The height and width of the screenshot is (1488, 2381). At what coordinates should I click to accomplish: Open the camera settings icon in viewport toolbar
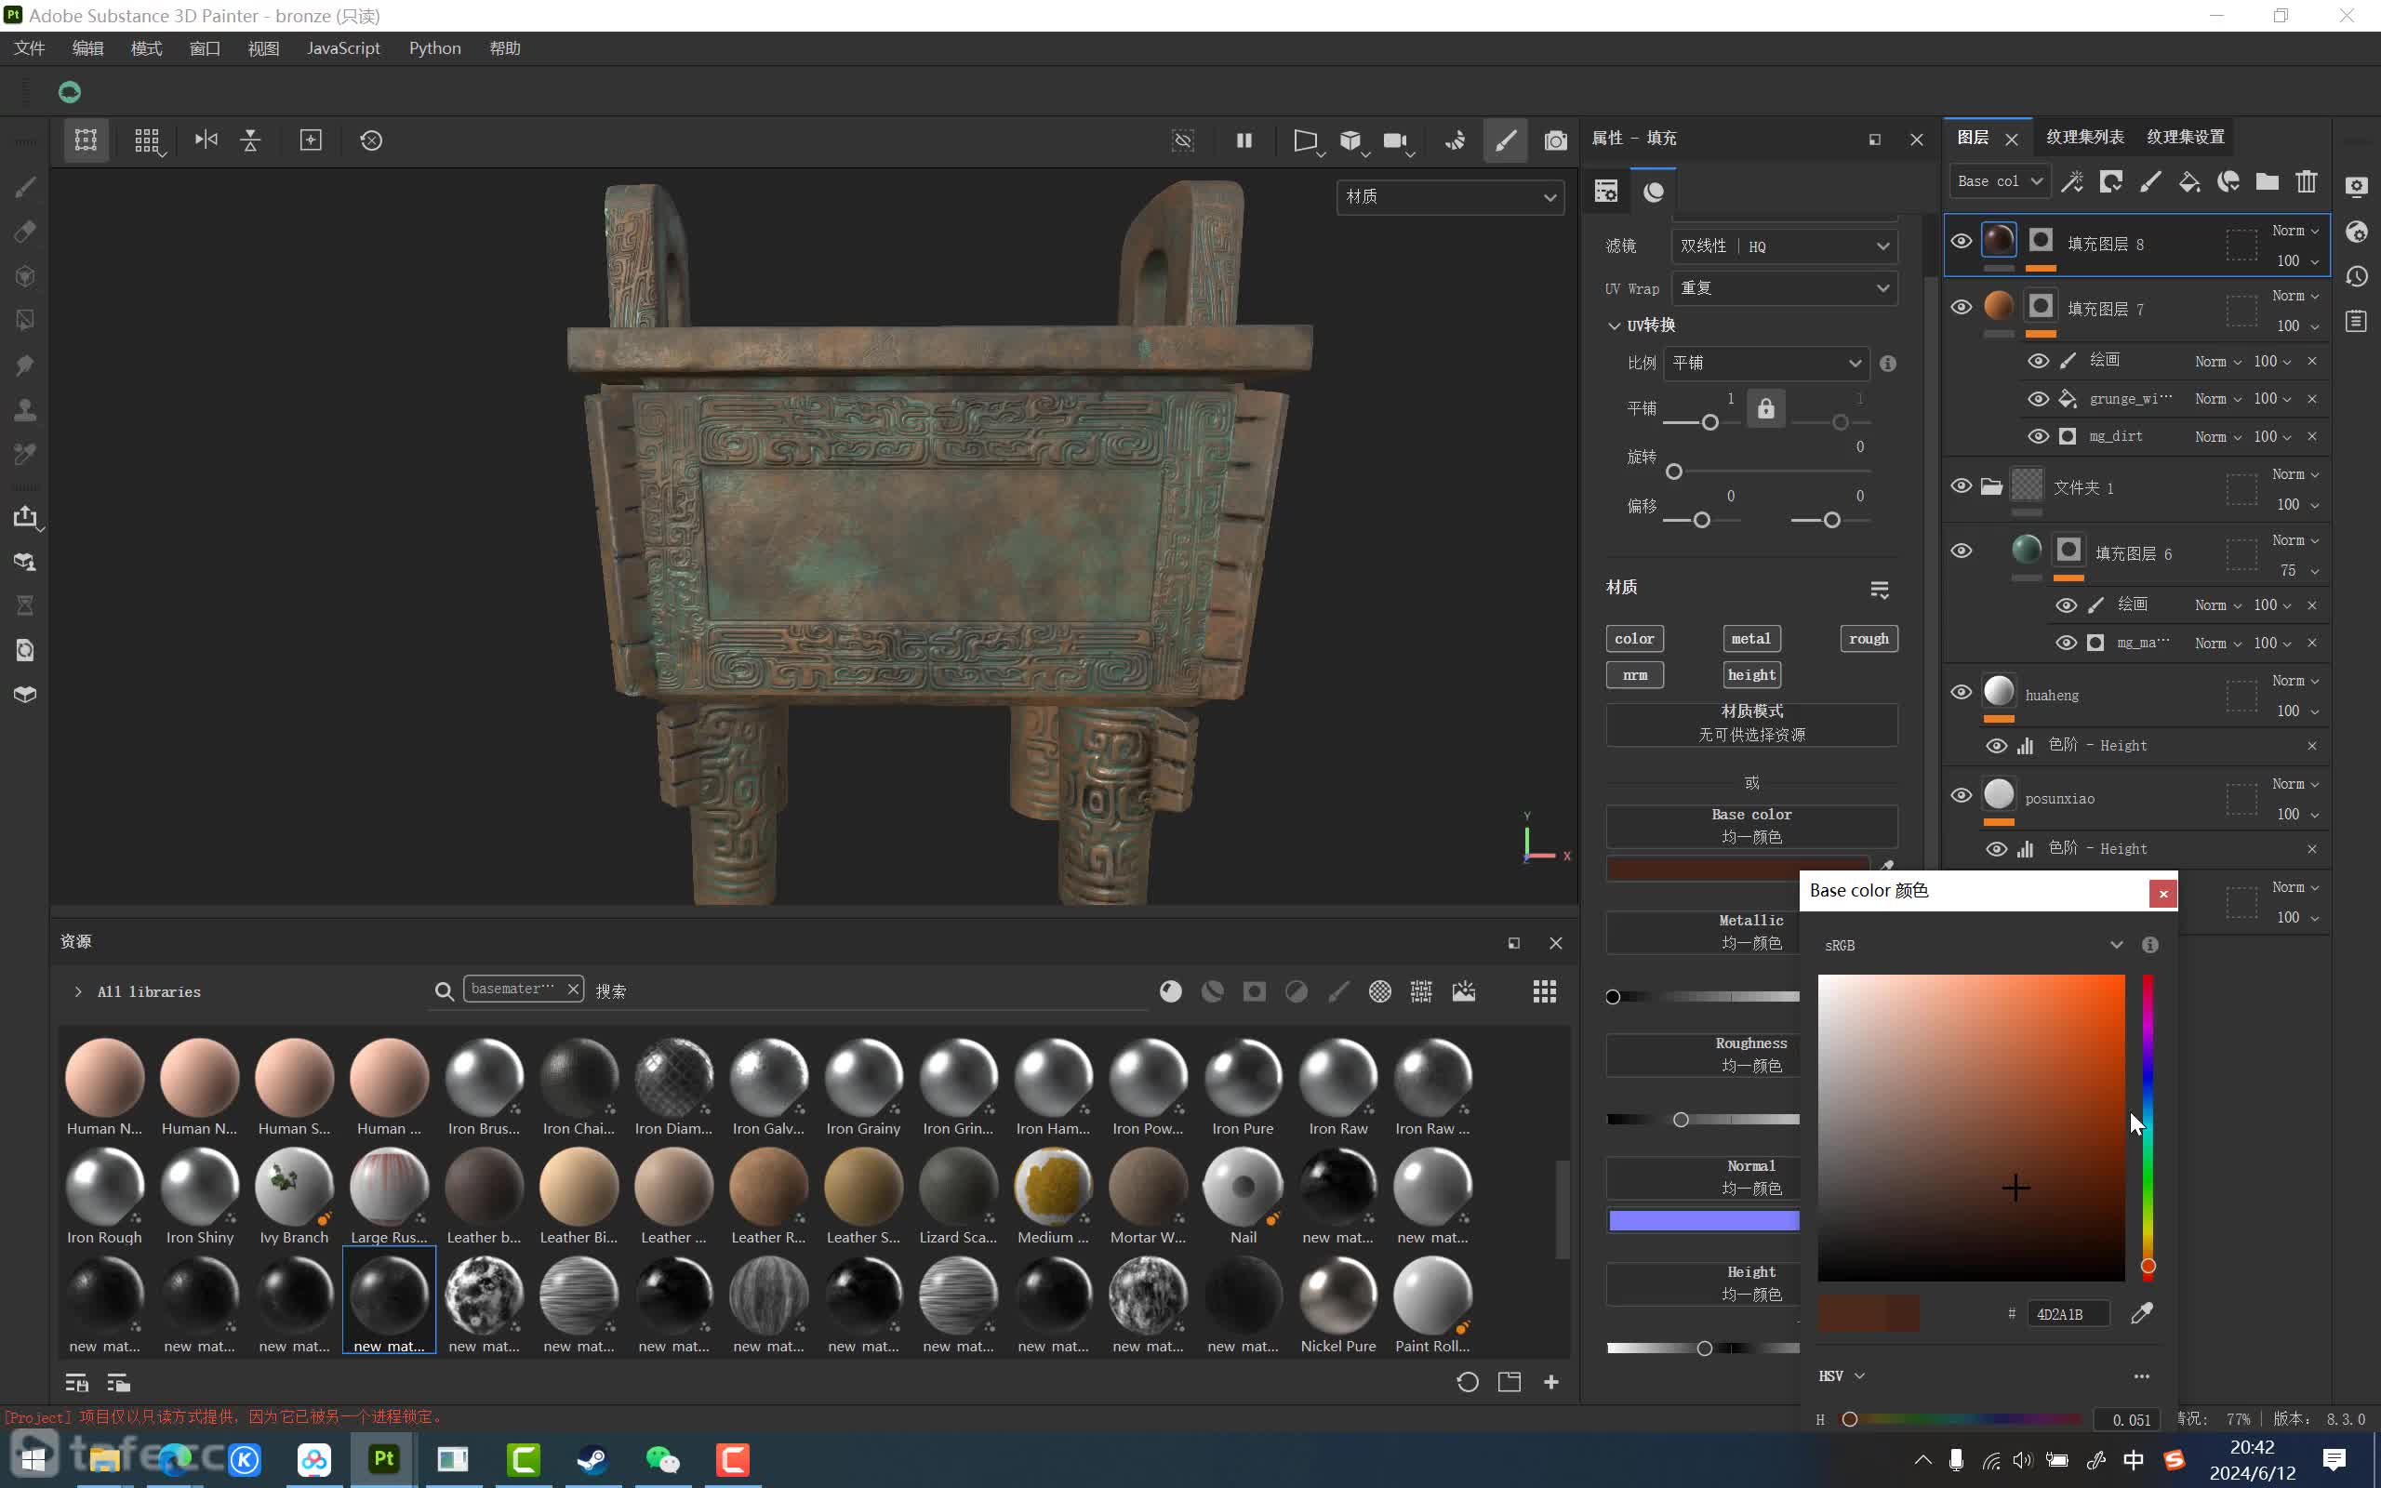click(1397, 140)
